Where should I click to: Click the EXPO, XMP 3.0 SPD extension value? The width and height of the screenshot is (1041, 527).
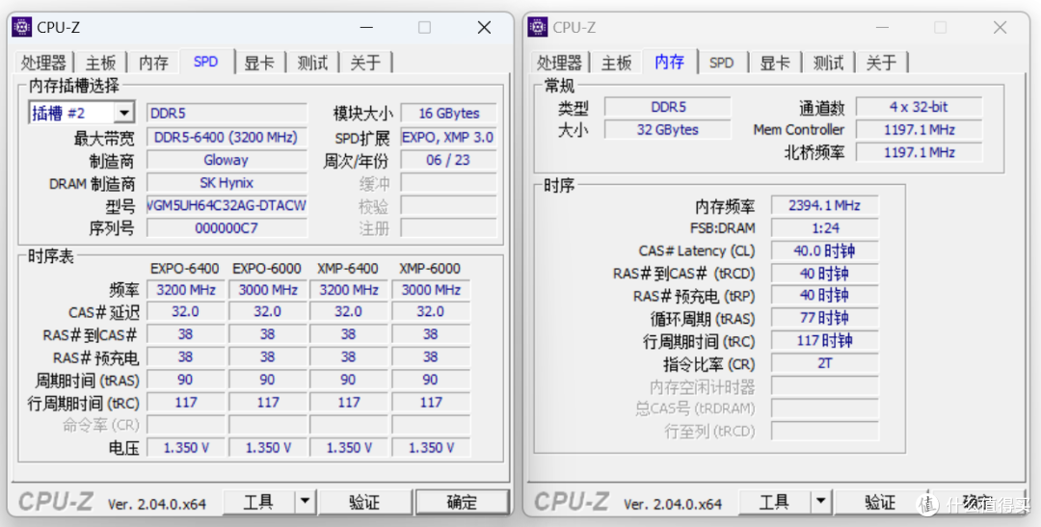[449, 138]
